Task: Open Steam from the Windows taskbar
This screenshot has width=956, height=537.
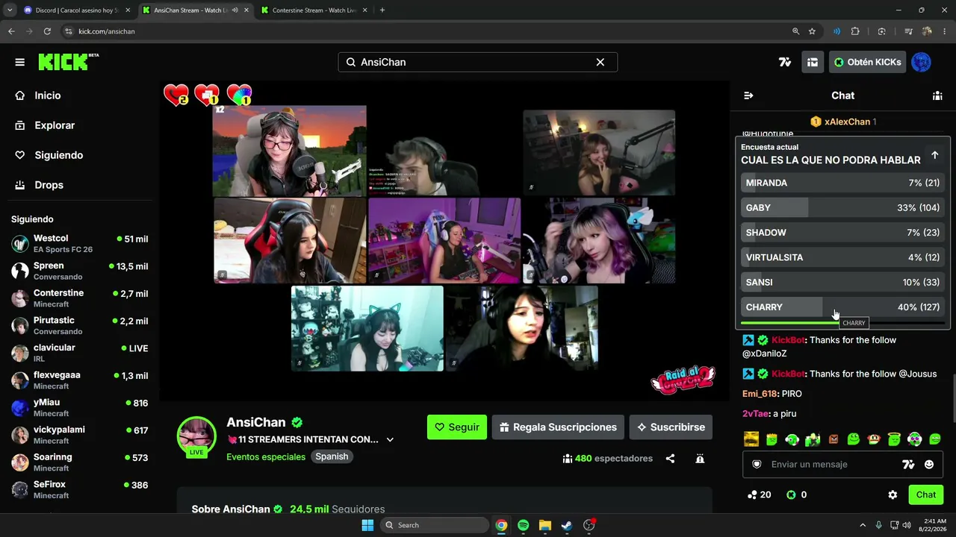Action: [x=567, y=525]
